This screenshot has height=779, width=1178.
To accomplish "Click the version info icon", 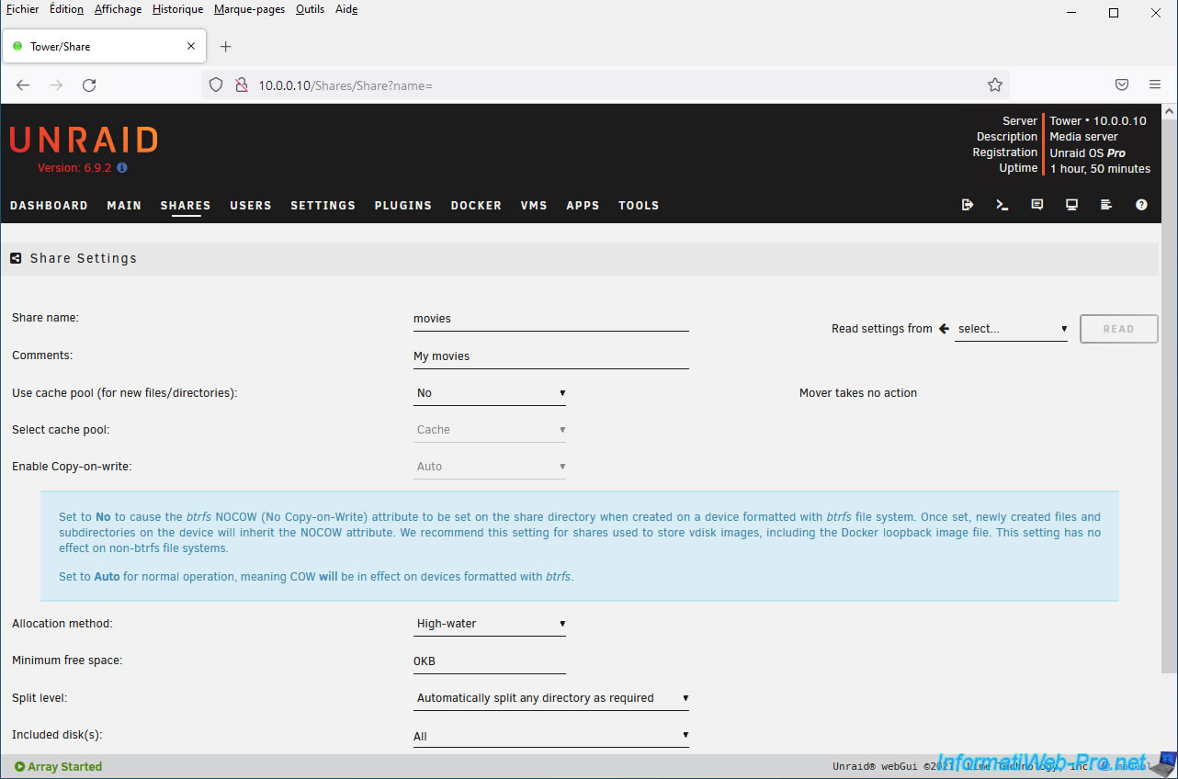I will pyautogui.click(x=122, y=168).
